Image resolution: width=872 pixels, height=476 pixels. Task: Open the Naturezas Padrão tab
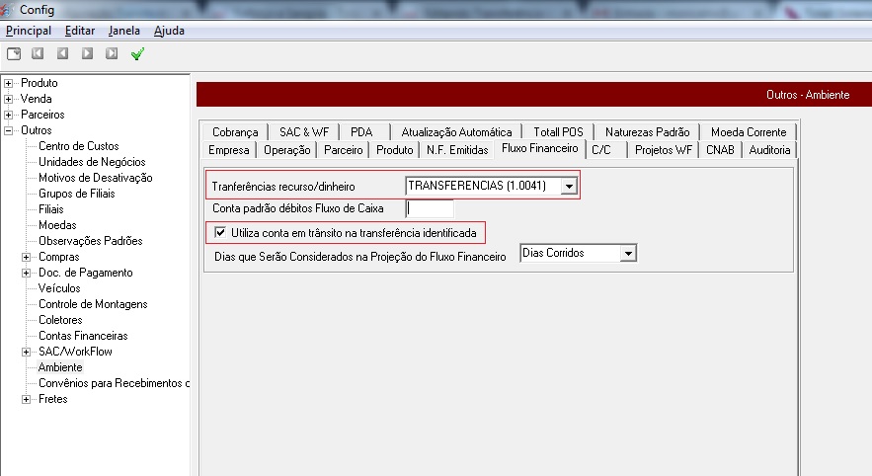coord(647,131)
